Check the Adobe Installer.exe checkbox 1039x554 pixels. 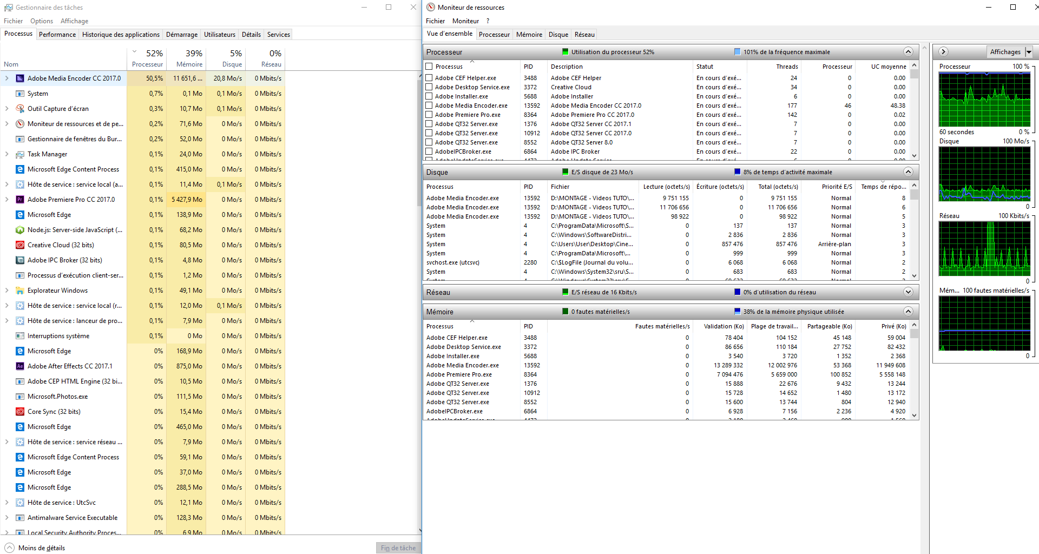coord(429,96)
